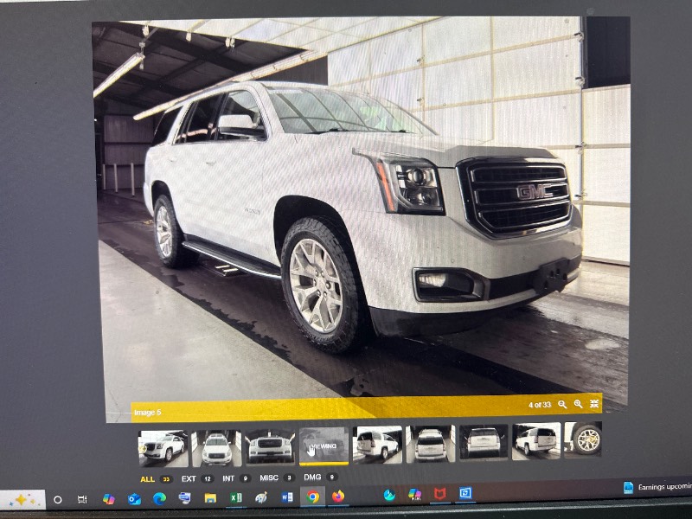Open Microsoft Edge from the taskbar
This screenshot has width=692, height=519.
click(x=159, y=498)
